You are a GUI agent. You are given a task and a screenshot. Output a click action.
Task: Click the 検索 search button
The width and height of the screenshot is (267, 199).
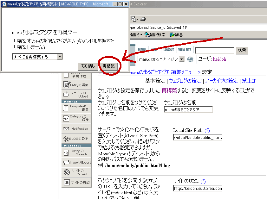(x=242, y=50)
